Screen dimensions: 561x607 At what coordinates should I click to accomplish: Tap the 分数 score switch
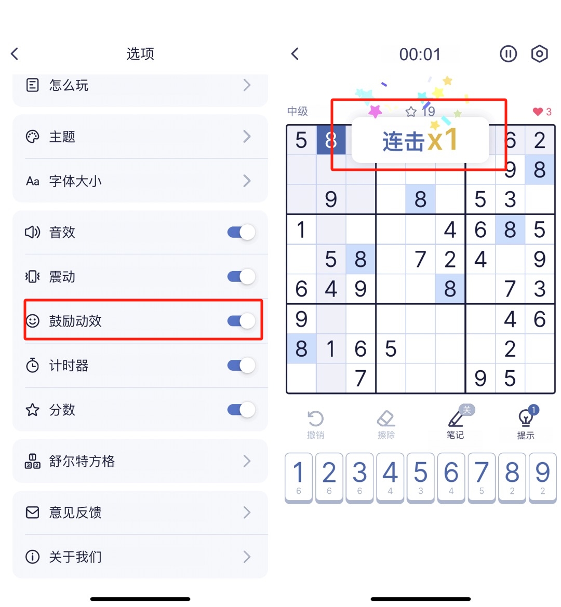coord(240,410)
